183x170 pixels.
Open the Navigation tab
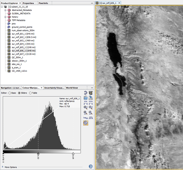click(x=11, y=88)
